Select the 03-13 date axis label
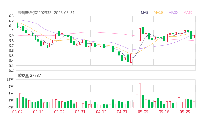 pyautogui.click(x=38, y=112)
